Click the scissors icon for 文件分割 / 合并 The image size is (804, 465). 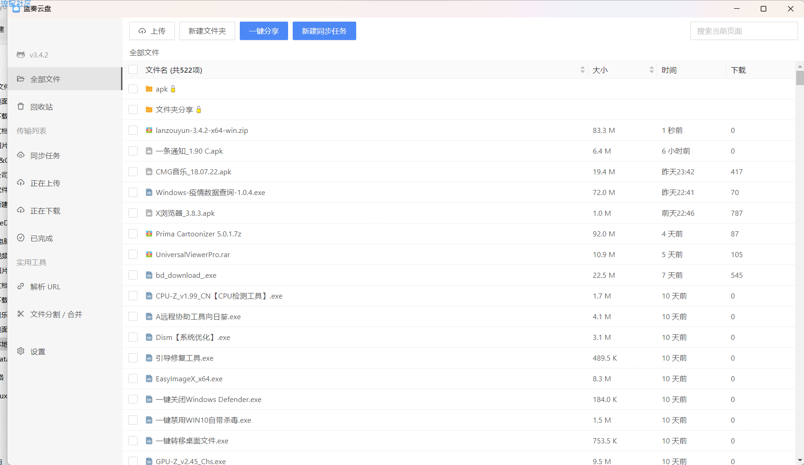[21, 314]
